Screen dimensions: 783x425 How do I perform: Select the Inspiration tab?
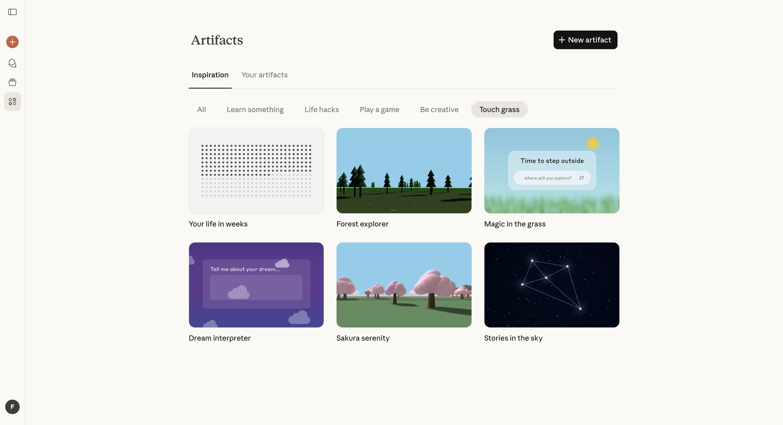(210, 75)
